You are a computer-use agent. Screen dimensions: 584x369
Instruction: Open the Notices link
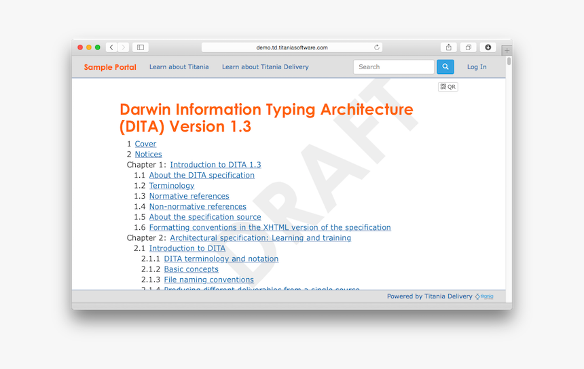coord(148,155)
